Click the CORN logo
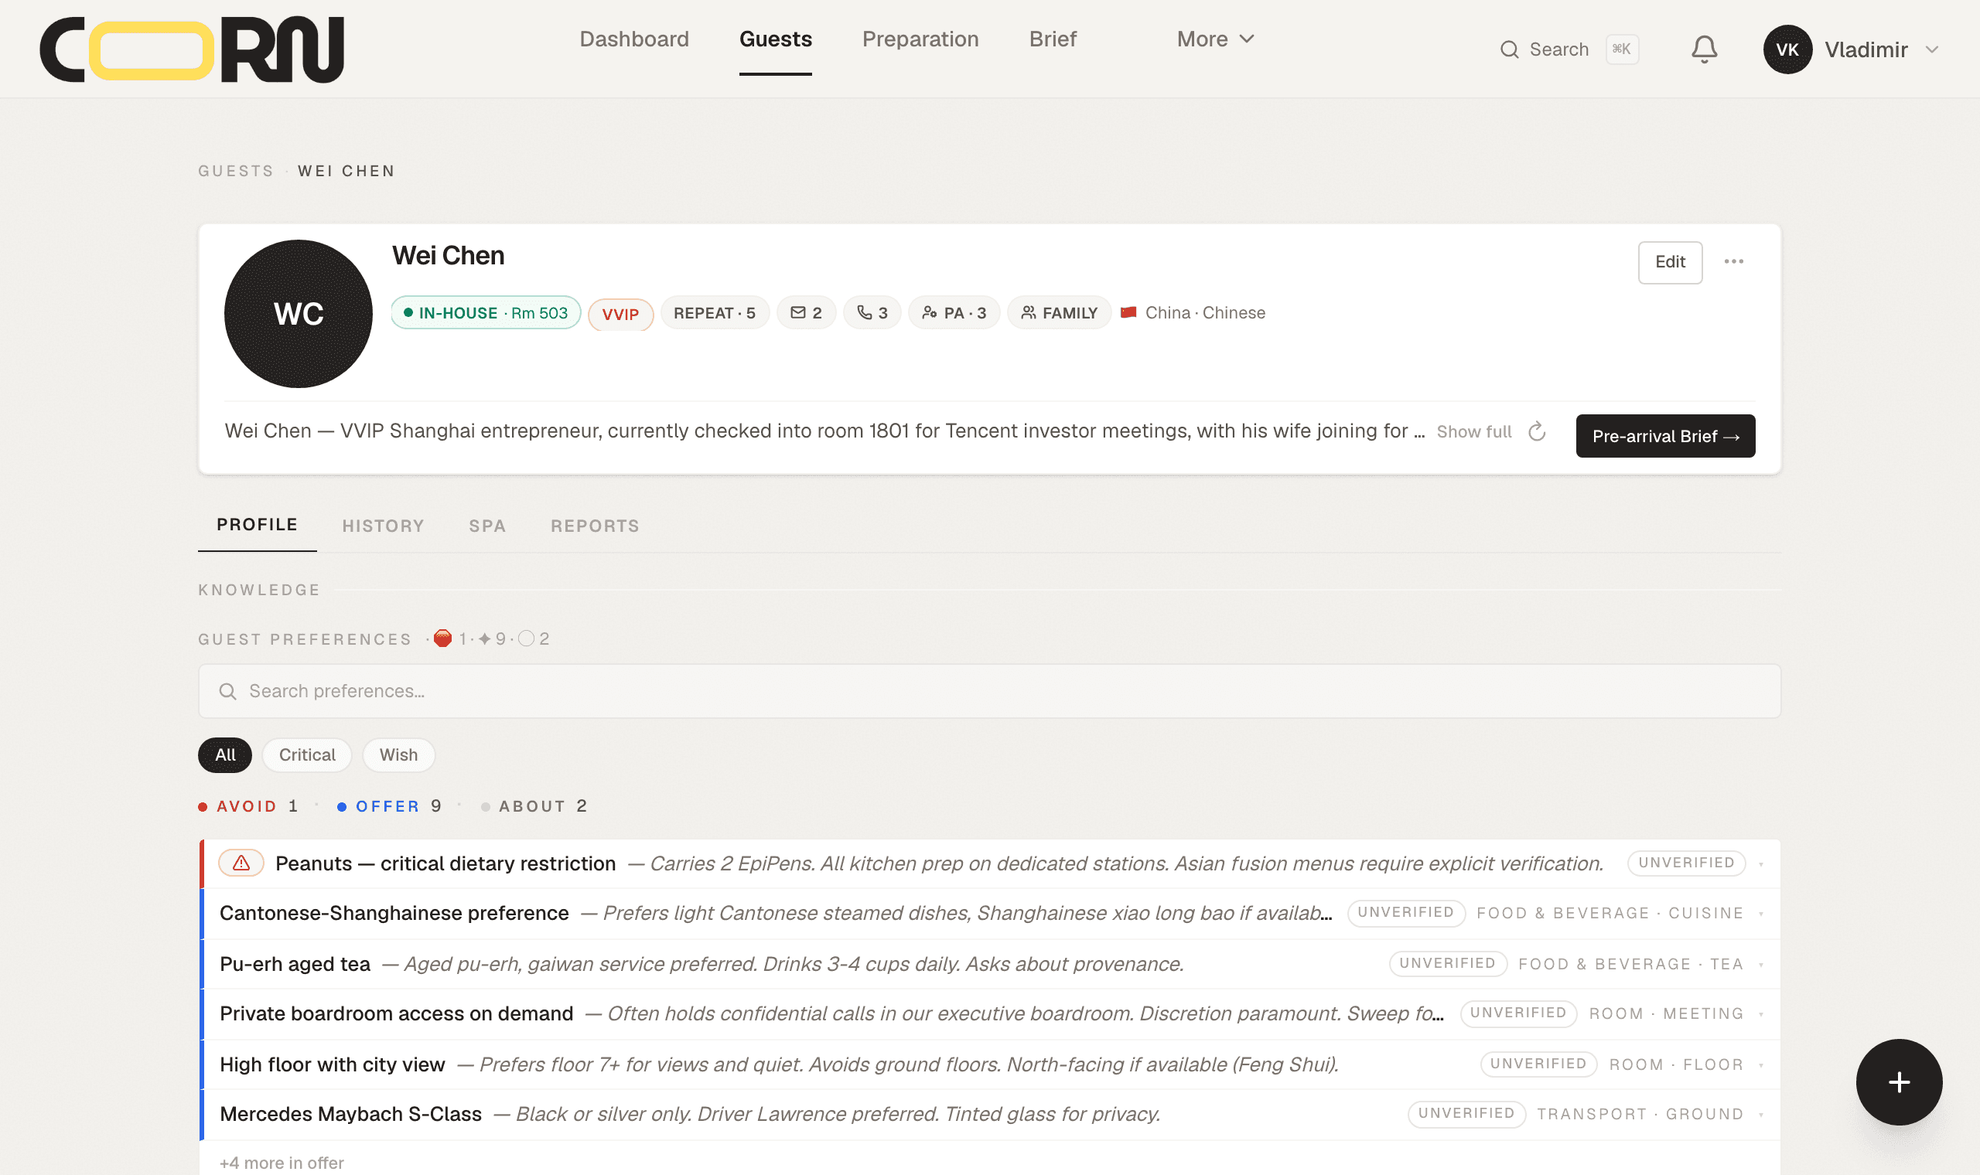Image resolution: width=1980 pixels, height=1175 pixels. coord(192,49)
